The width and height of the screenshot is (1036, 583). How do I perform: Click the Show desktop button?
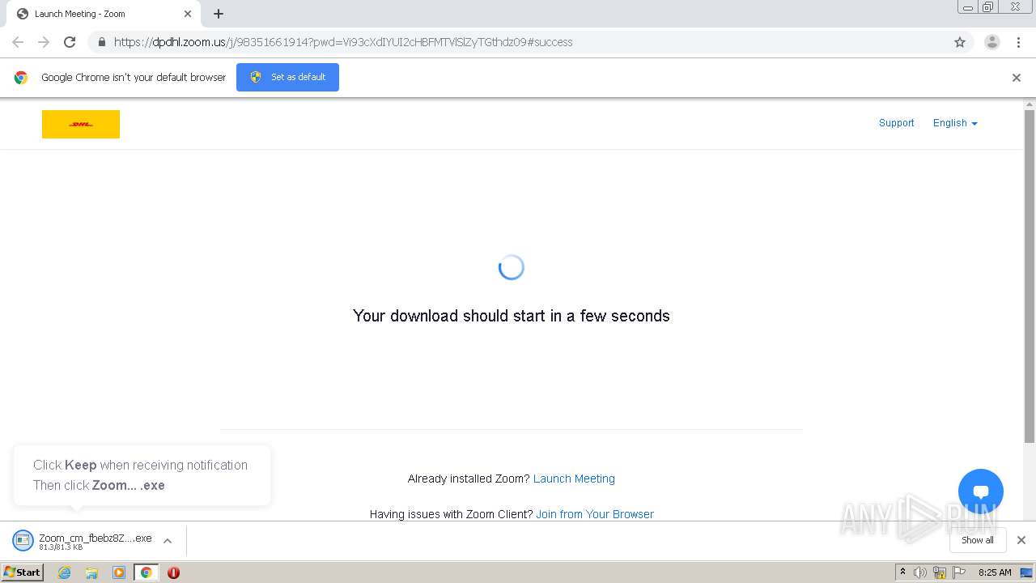pyautogui.click(x=1026, y=572)
